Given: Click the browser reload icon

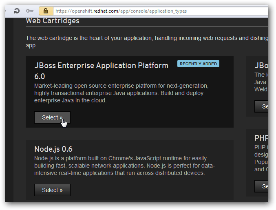Looking at the screenshot, I should tap(17, 11).
